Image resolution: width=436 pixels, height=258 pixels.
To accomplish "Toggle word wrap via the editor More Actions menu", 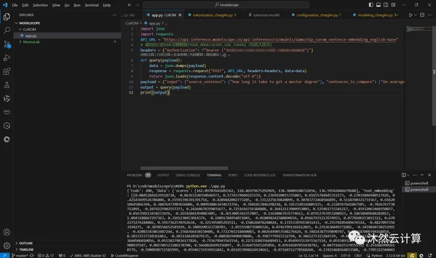I will (429, 15).
